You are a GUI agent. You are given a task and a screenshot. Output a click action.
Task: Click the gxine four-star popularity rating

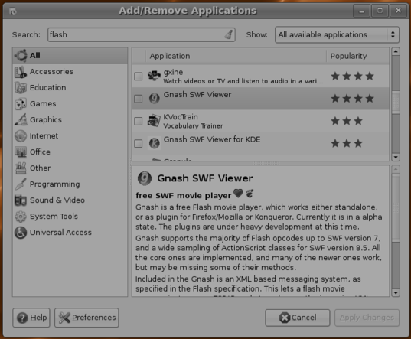pos(352,77)
